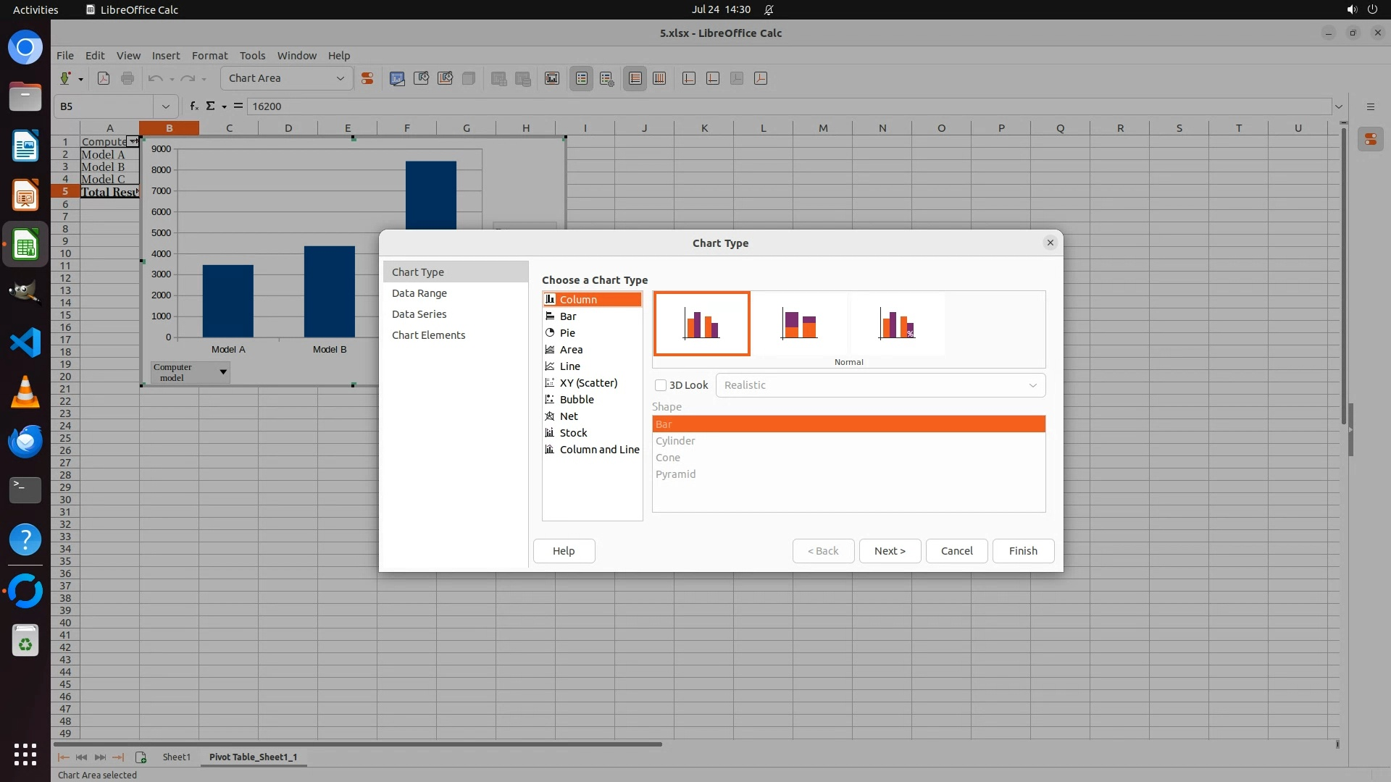Select the Pie chart type
The image size is (1391, 782).
567,333
